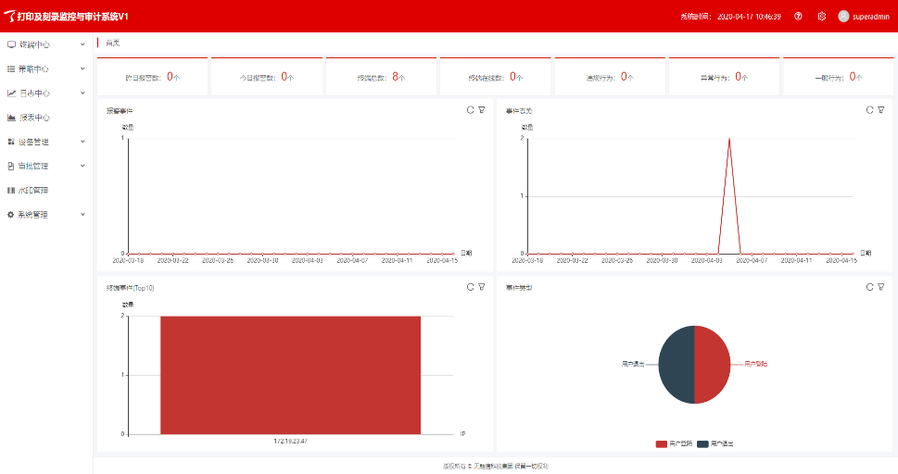Screen dimensions: 898x474
Task: Open filter for 事件类型 pie chart
Action: [x=881, y=287]
